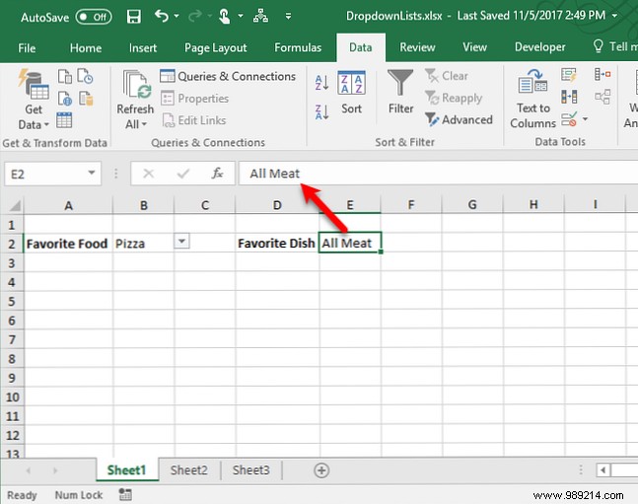
Task: Click the Relationships icon
Action: pos(603,97)
